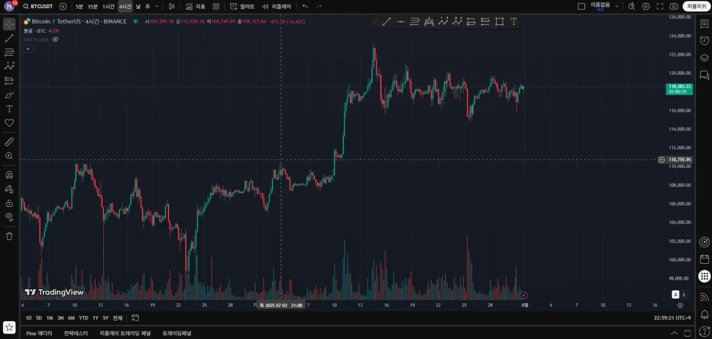The image size is (712, 339).
Task: Activate the magnet snap mode icon
Action: point(9,175)
